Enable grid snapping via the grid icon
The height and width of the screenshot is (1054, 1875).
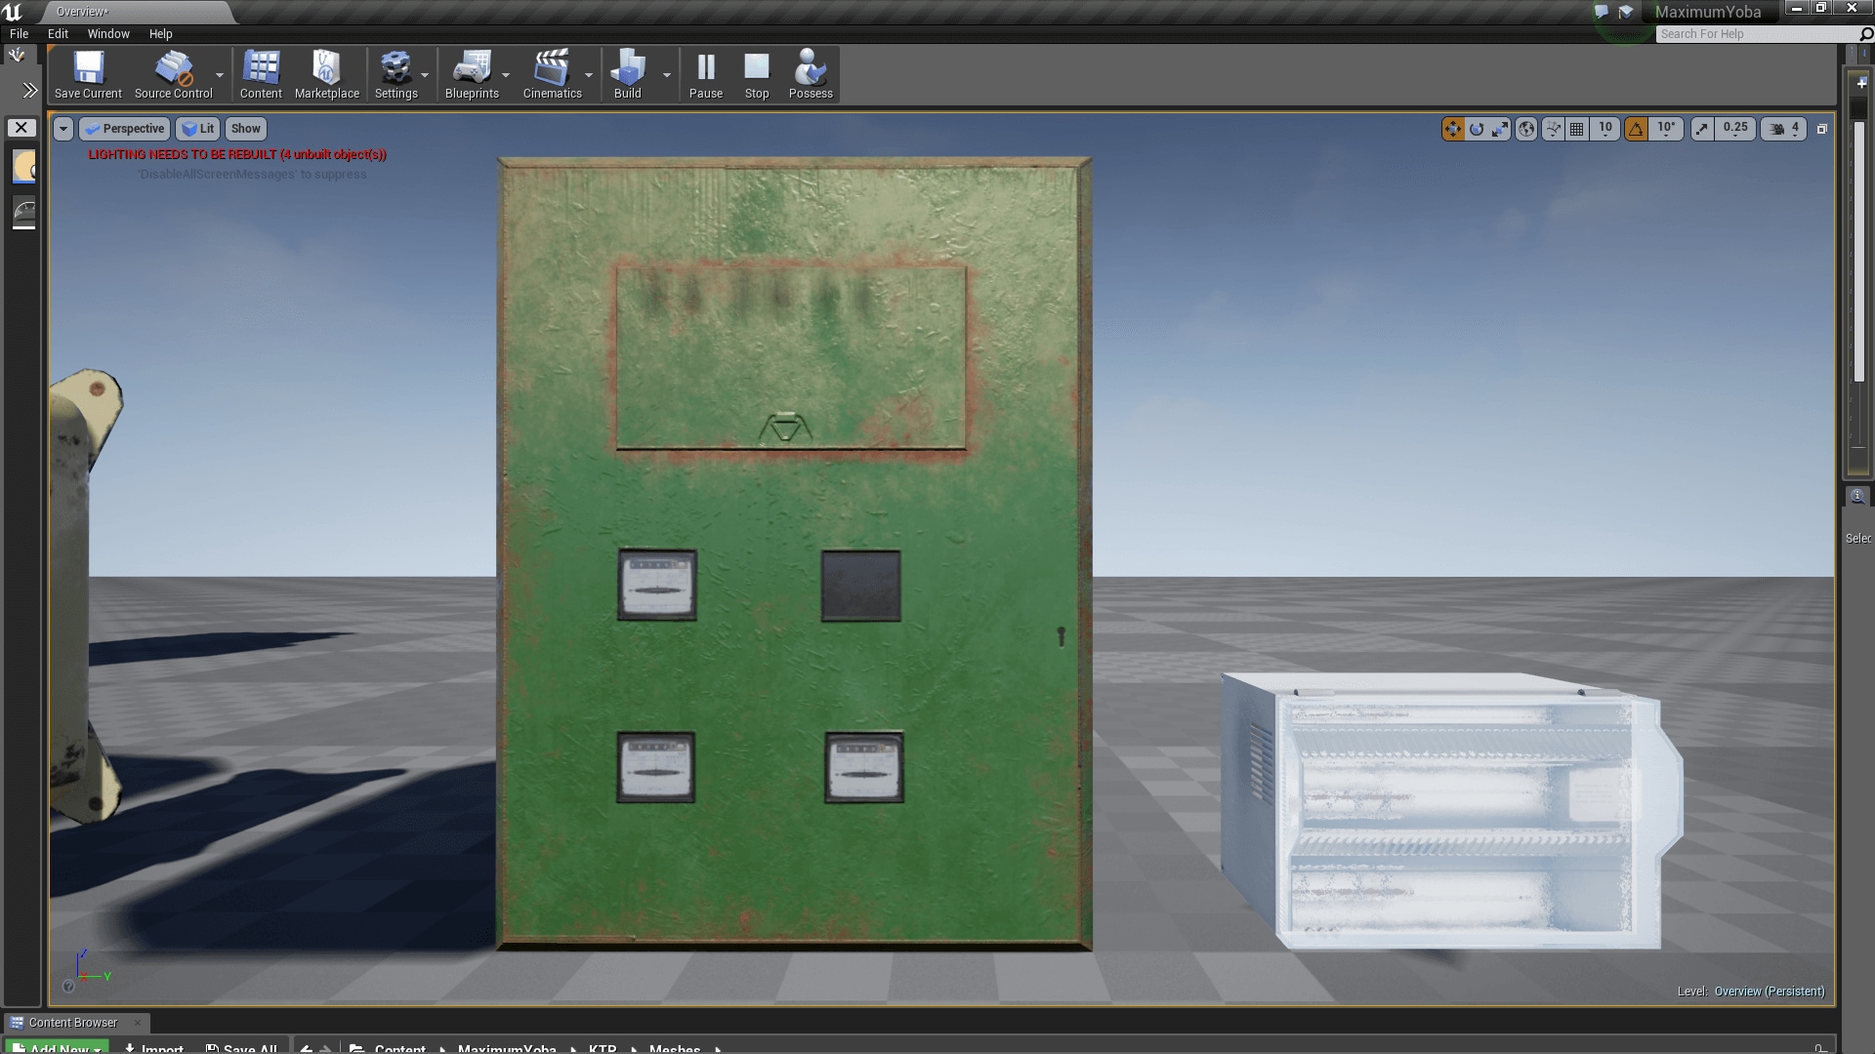tap(1576, 129)
